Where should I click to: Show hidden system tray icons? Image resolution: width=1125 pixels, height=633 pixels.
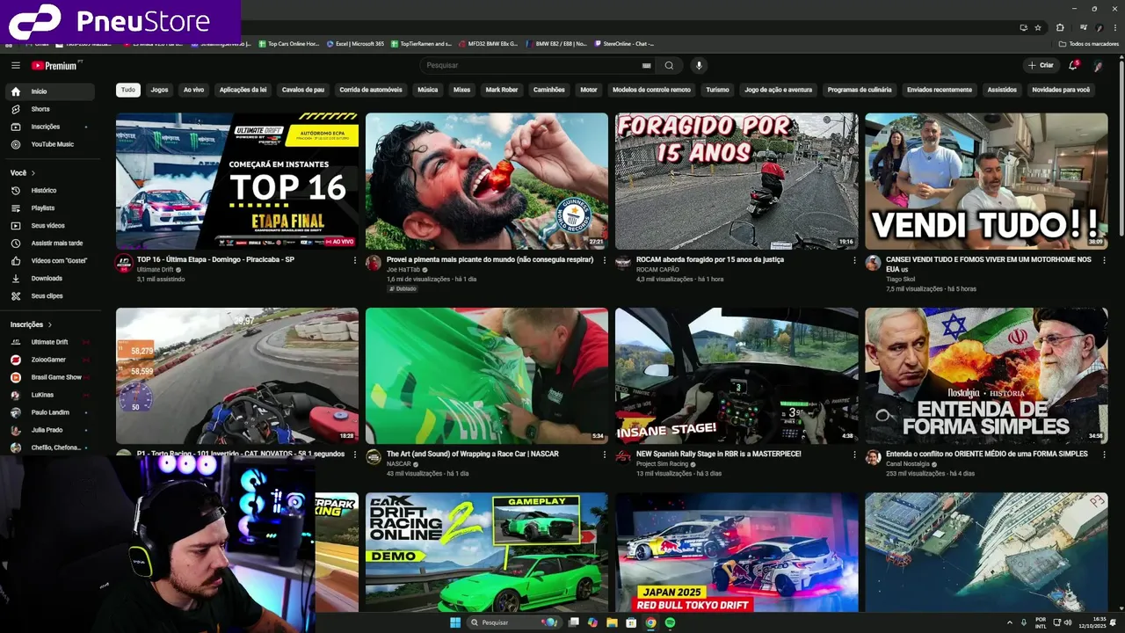click(x=1009, y=622)
